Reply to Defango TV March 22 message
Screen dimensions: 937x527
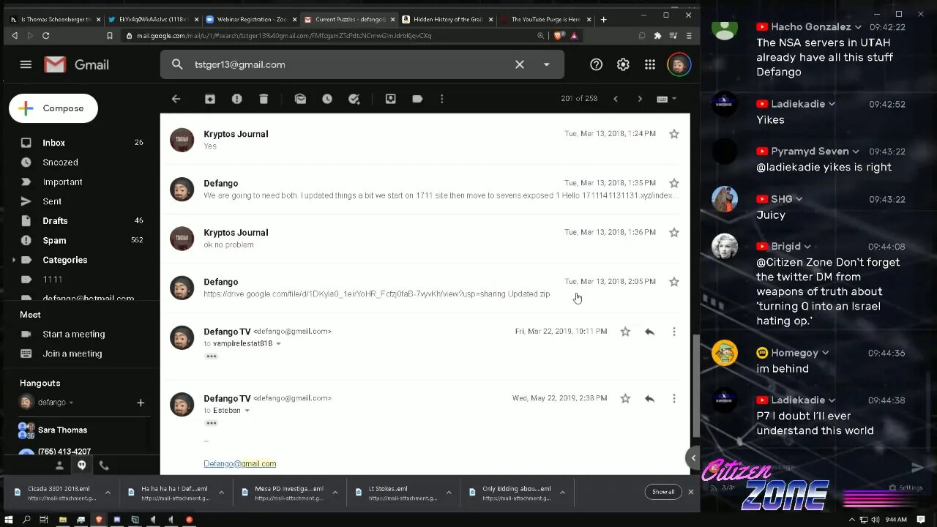coord(649,332)
